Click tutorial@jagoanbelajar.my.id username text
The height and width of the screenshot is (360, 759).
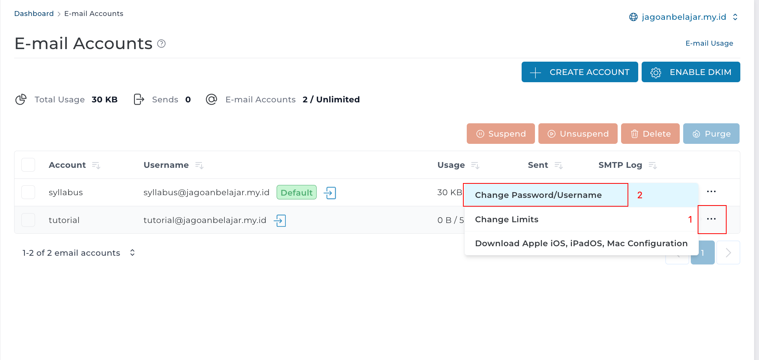[205, 220]
